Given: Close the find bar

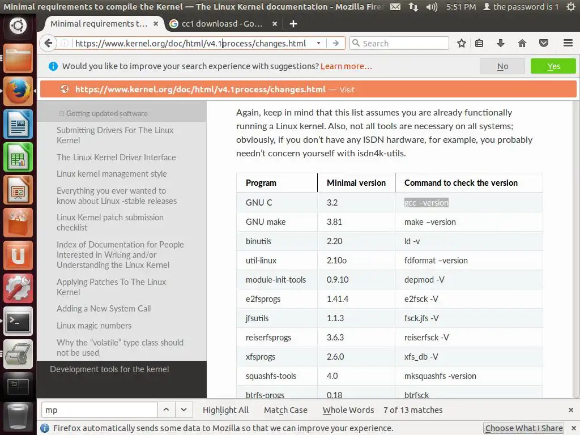Looking at the screenshot, I should (x=571, y=410).
